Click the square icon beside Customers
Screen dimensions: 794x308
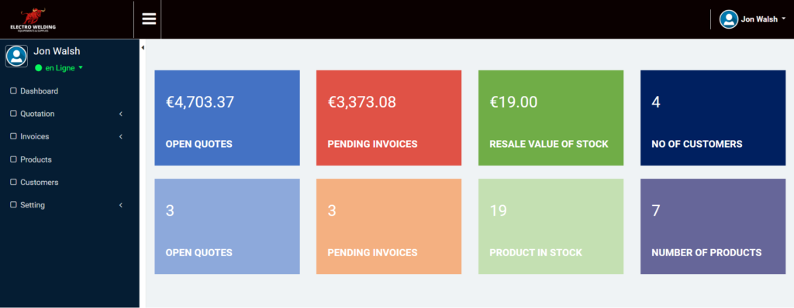point(14,182)
